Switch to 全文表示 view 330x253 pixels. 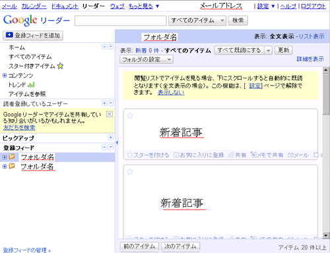pos(282,36)
